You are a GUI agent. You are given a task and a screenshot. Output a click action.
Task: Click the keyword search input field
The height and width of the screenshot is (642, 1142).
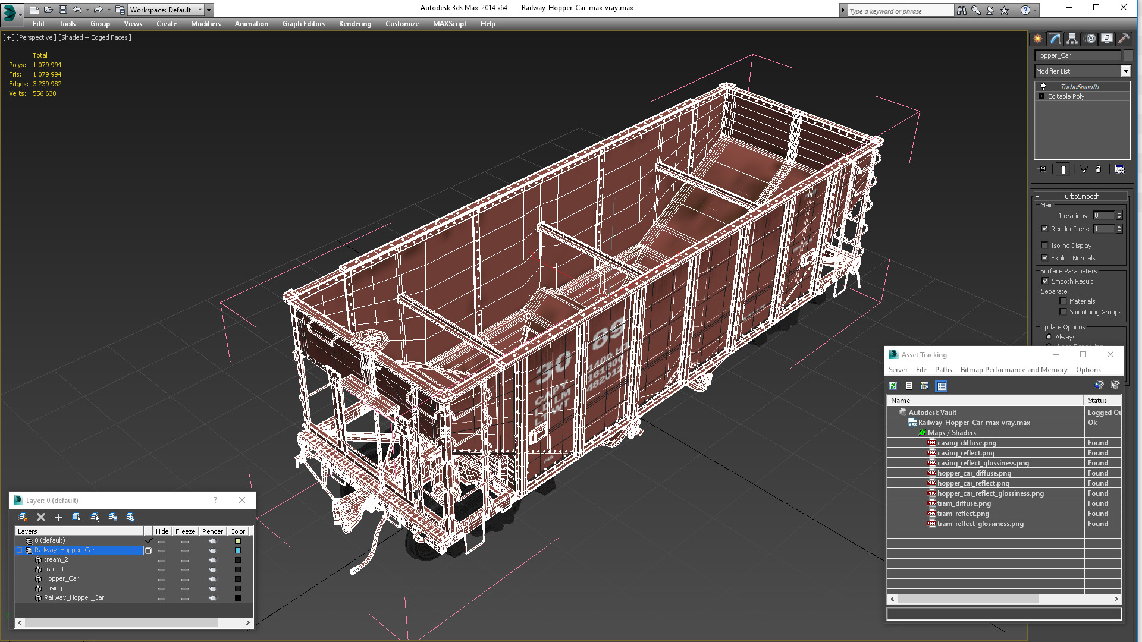pos(900,11)
